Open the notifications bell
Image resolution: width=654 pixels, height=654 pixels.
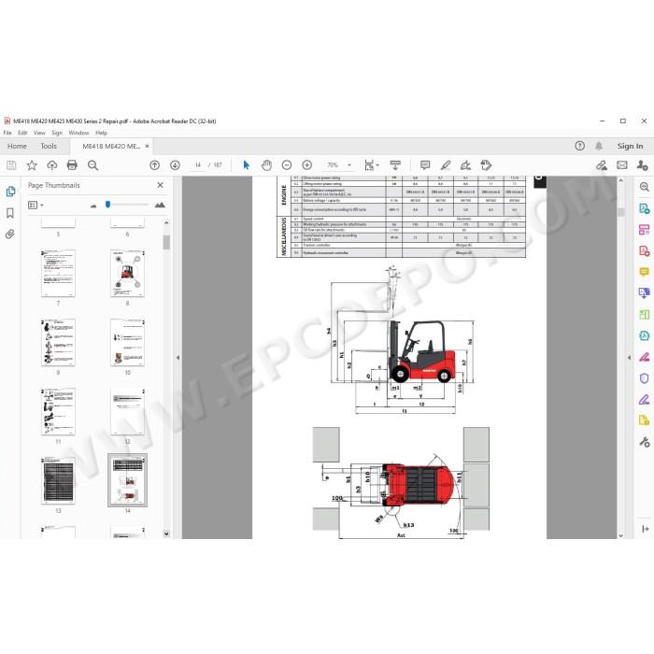pos(599,146)
